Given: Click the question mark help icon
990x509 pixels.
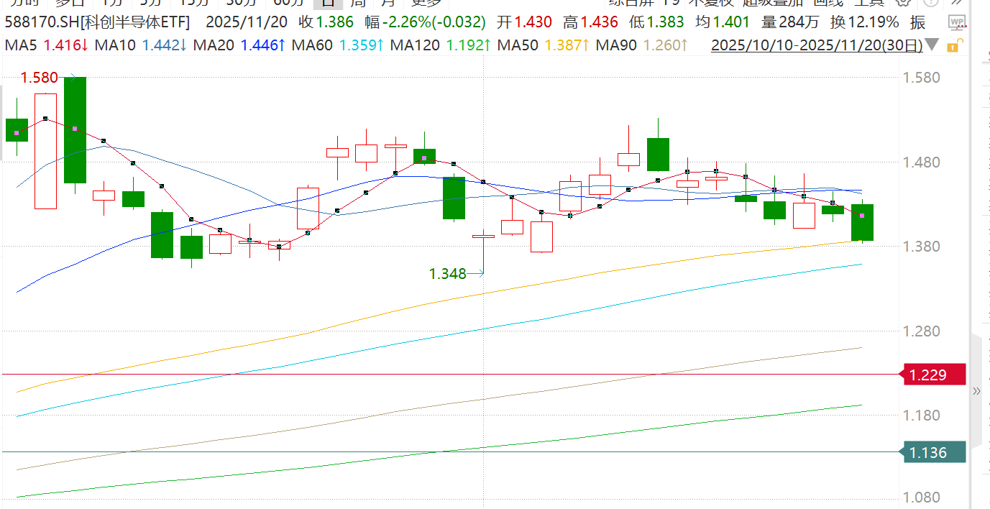Looking at the screenshot, I should click(x=929, y=2).
